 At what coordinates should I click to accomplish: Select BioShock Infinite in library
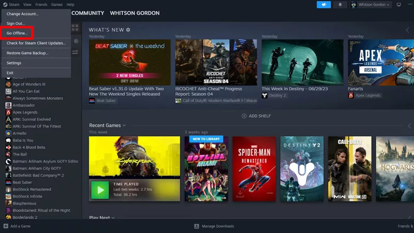(x=27, y=196)
